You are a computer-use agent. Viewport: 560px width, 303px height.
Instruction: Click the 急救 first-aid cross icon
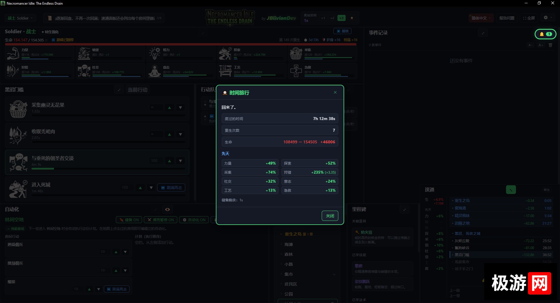(296, 71)
